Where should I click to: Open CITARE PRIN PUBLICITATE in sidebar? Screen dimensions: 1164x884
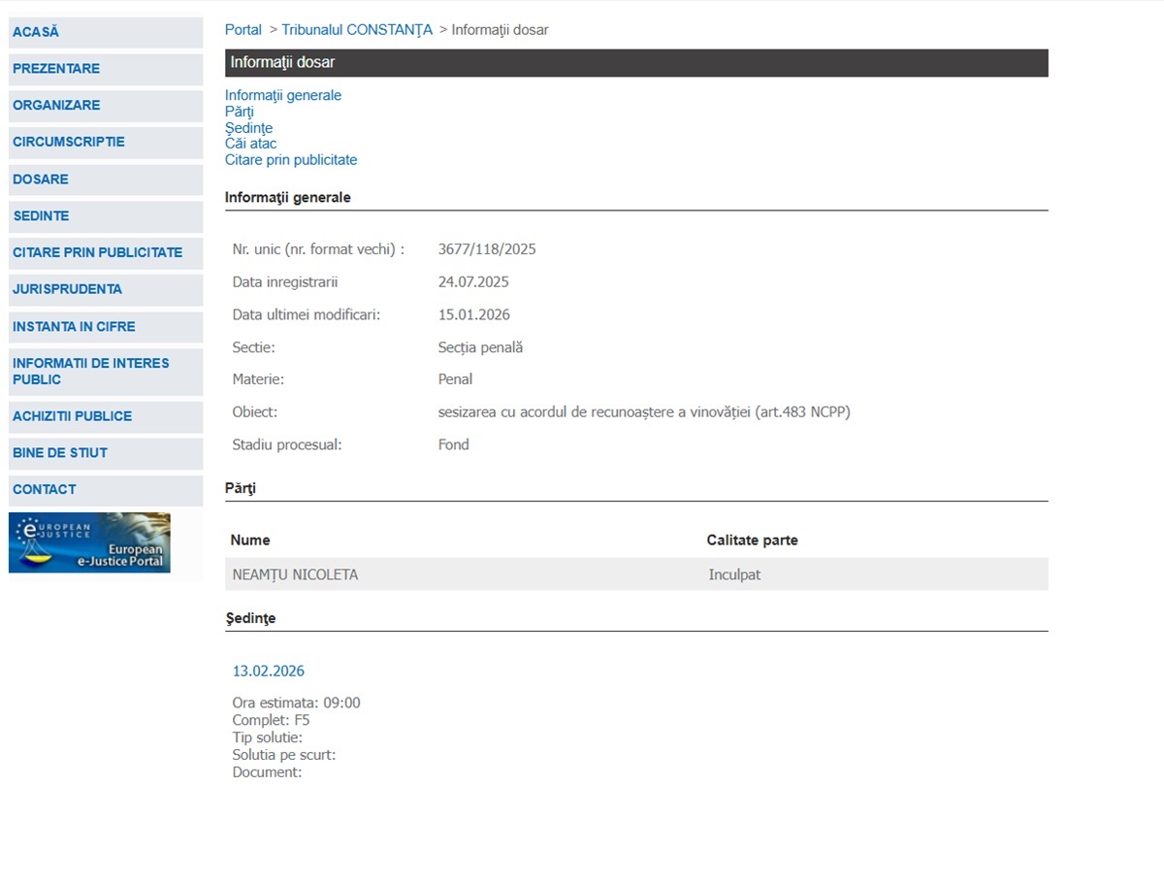[x=106, y=252]
